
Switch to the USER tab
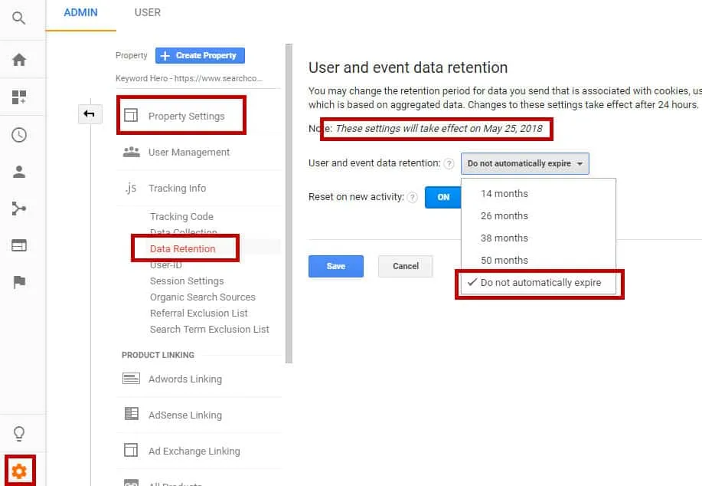pyautogui.click(x=147, y=12)
